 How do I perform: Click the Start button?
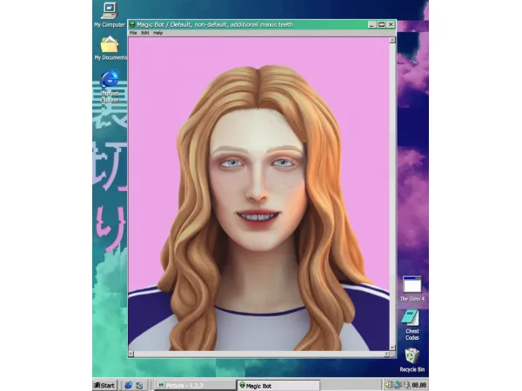(x=104, y=385)
